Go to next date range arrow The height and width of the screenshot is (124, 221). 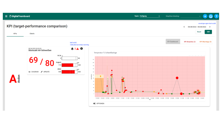[x=210, y=27]
